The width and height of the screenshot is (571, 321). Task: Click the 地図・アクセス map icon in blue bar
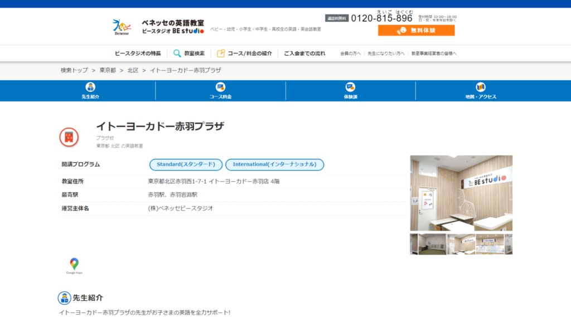click(481, 87)
